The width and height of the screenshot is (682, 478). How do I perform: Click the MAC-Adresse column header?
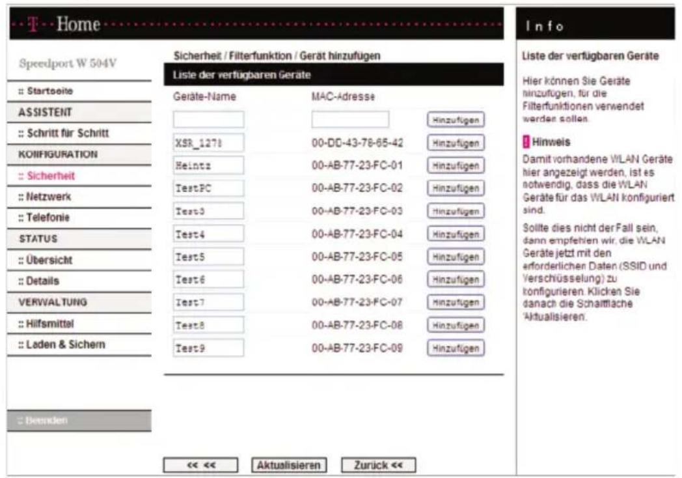343,96
